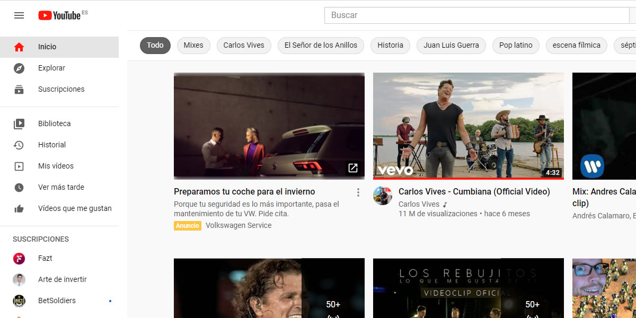Open the Arte de invertir channel
Image resolution: width=636 pixels, height=318 pixels.
pos(59,279)
